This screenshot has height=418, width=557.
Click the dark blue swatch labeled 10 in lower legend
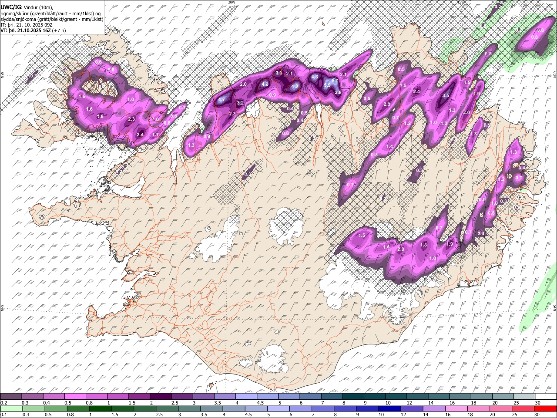tap(389, 408)
